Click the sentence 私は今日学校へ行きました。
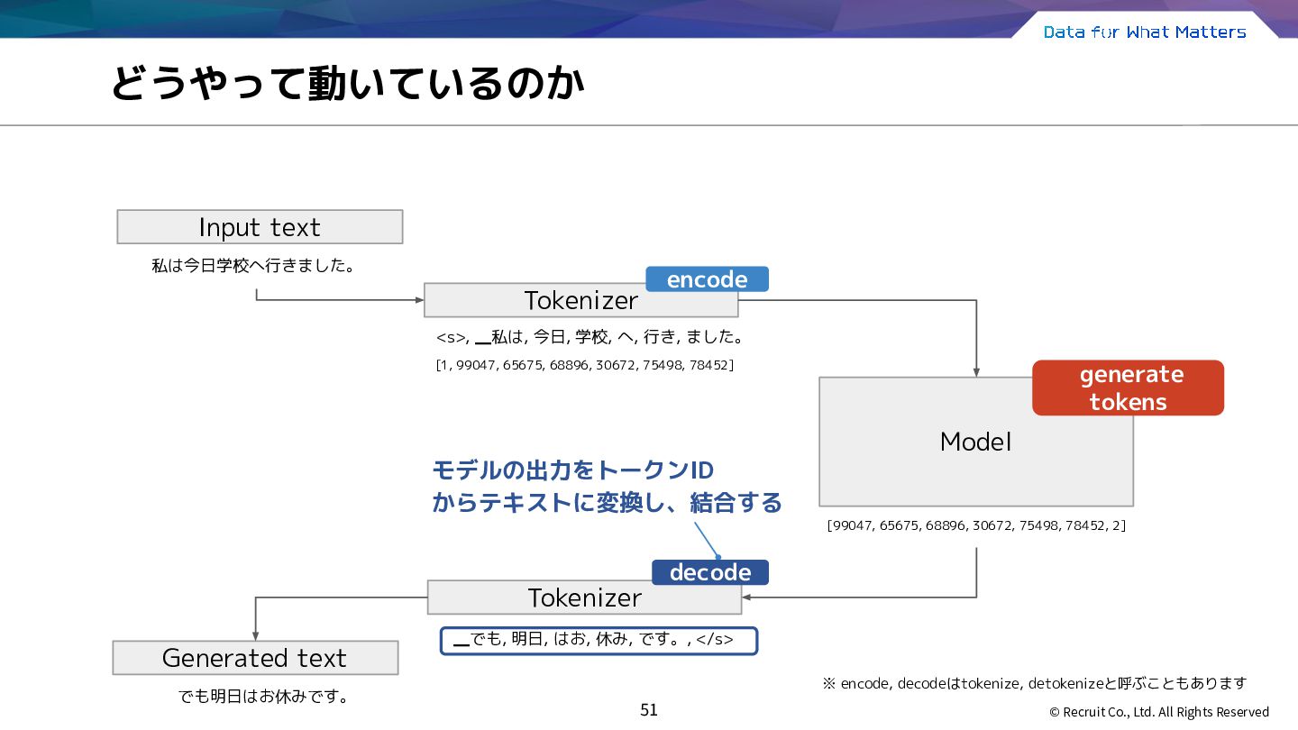 point(253,267)
